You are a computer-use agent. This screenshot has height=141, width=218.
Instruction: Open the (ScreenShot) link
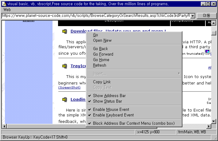[x=69, y=88]
